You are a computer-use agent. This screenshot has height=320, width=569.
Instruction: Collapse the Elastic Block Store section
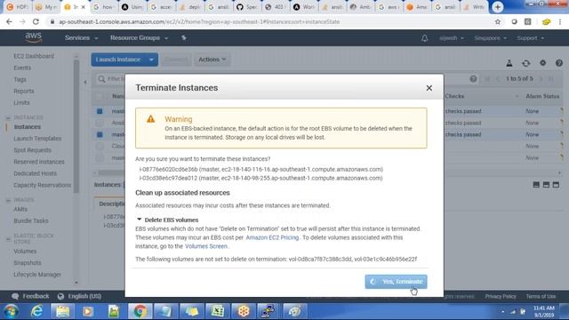[8, 239]
